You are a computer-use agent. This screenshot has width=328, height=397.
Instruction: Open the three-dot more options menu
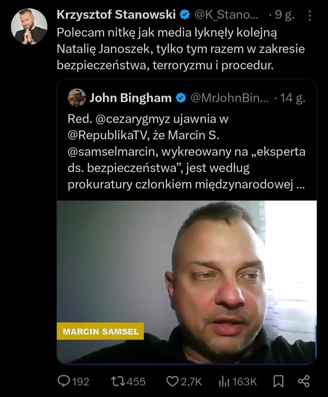click(x=309, y=16)
